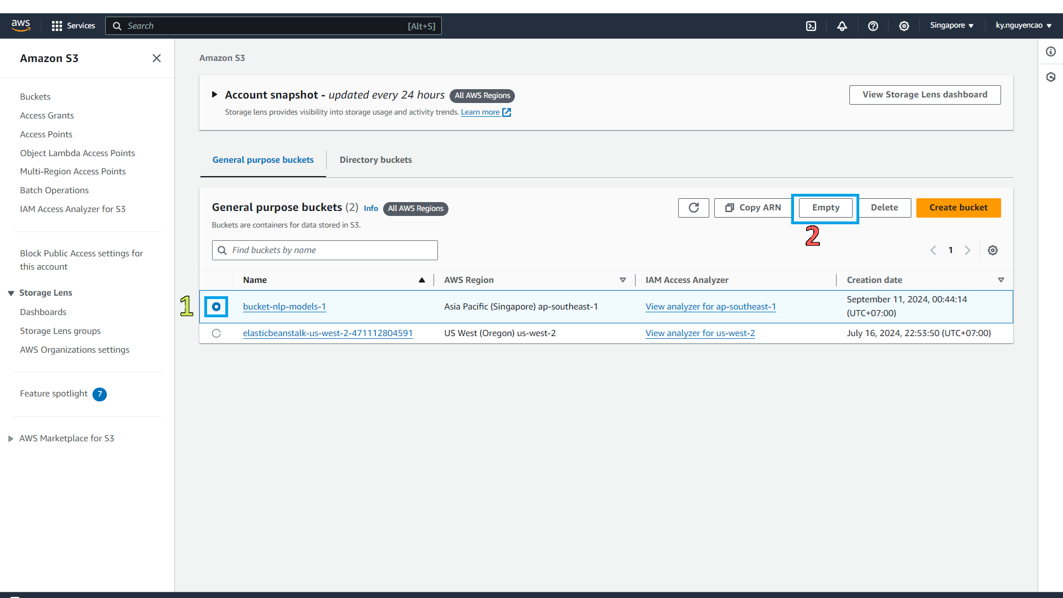
Task: Switch to General purpose buckets tab
Action: point(263,160)
